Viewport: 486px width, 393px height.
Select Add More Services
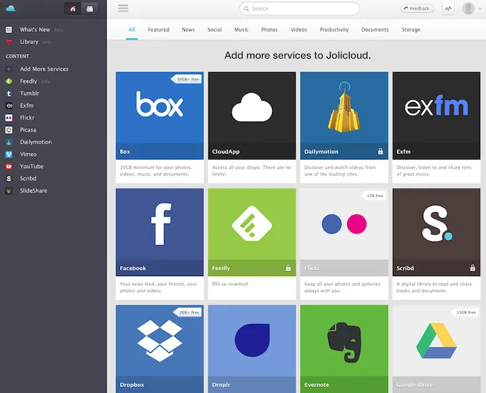tap(44, 69)
